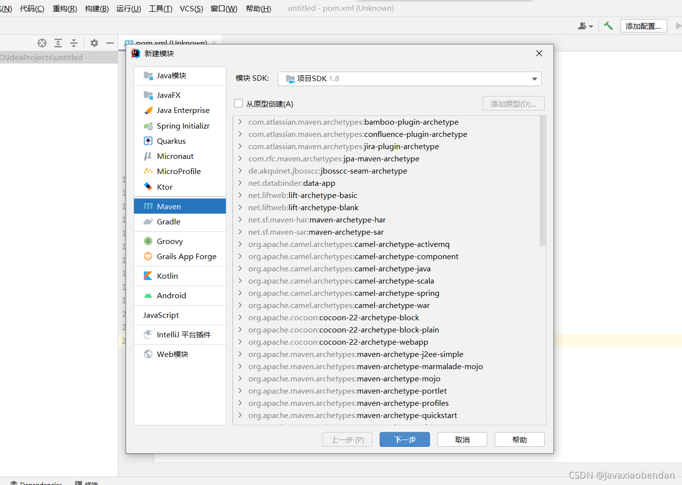Open the Window (窗口) menu

click(224, 8)
